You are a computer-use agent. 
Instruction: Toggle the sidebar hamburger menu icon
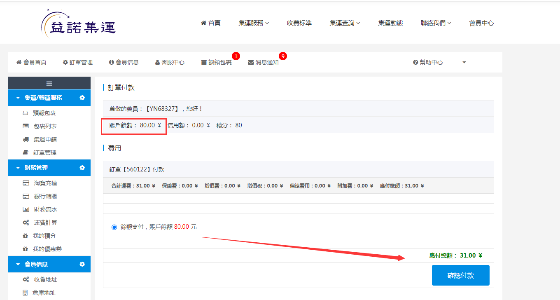(x=49, y=83)
